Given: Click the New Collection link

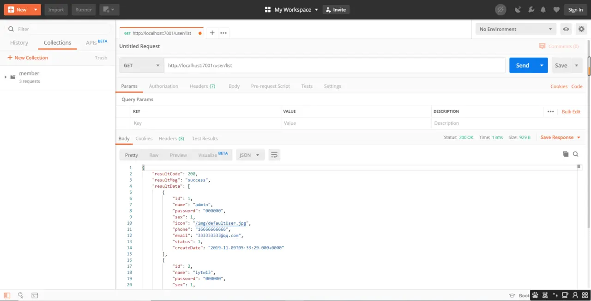Looking at the screenshot, I should pyautogui.click(x=28, y=58).
